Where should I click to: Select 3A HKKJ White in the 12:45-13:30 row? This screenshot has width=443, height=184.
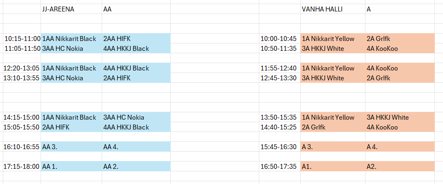click(x=323, y=78)
